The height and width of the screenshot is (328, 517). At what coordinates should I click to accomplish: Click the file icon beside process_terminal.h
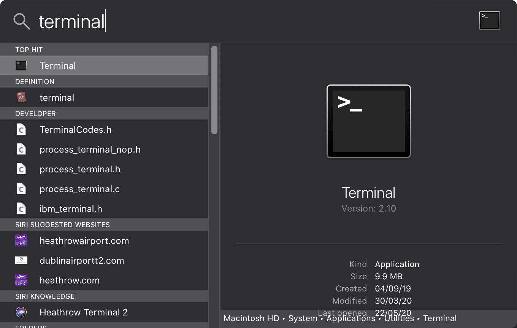[21, 169]
